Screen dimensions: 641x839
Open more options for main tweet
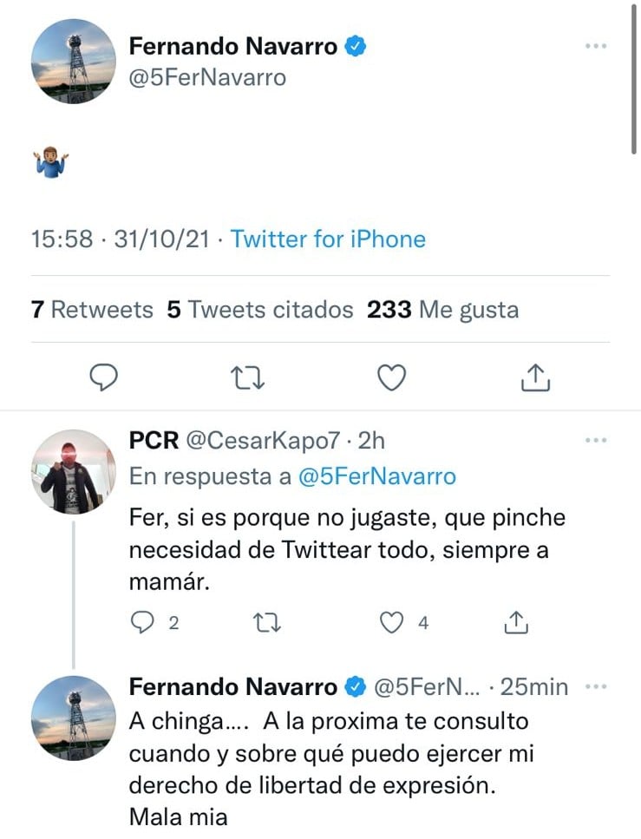point(595,46)
